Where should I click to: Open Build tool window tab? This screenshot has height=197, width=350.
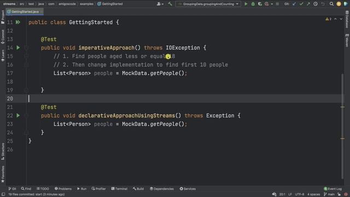pos(138,189)
